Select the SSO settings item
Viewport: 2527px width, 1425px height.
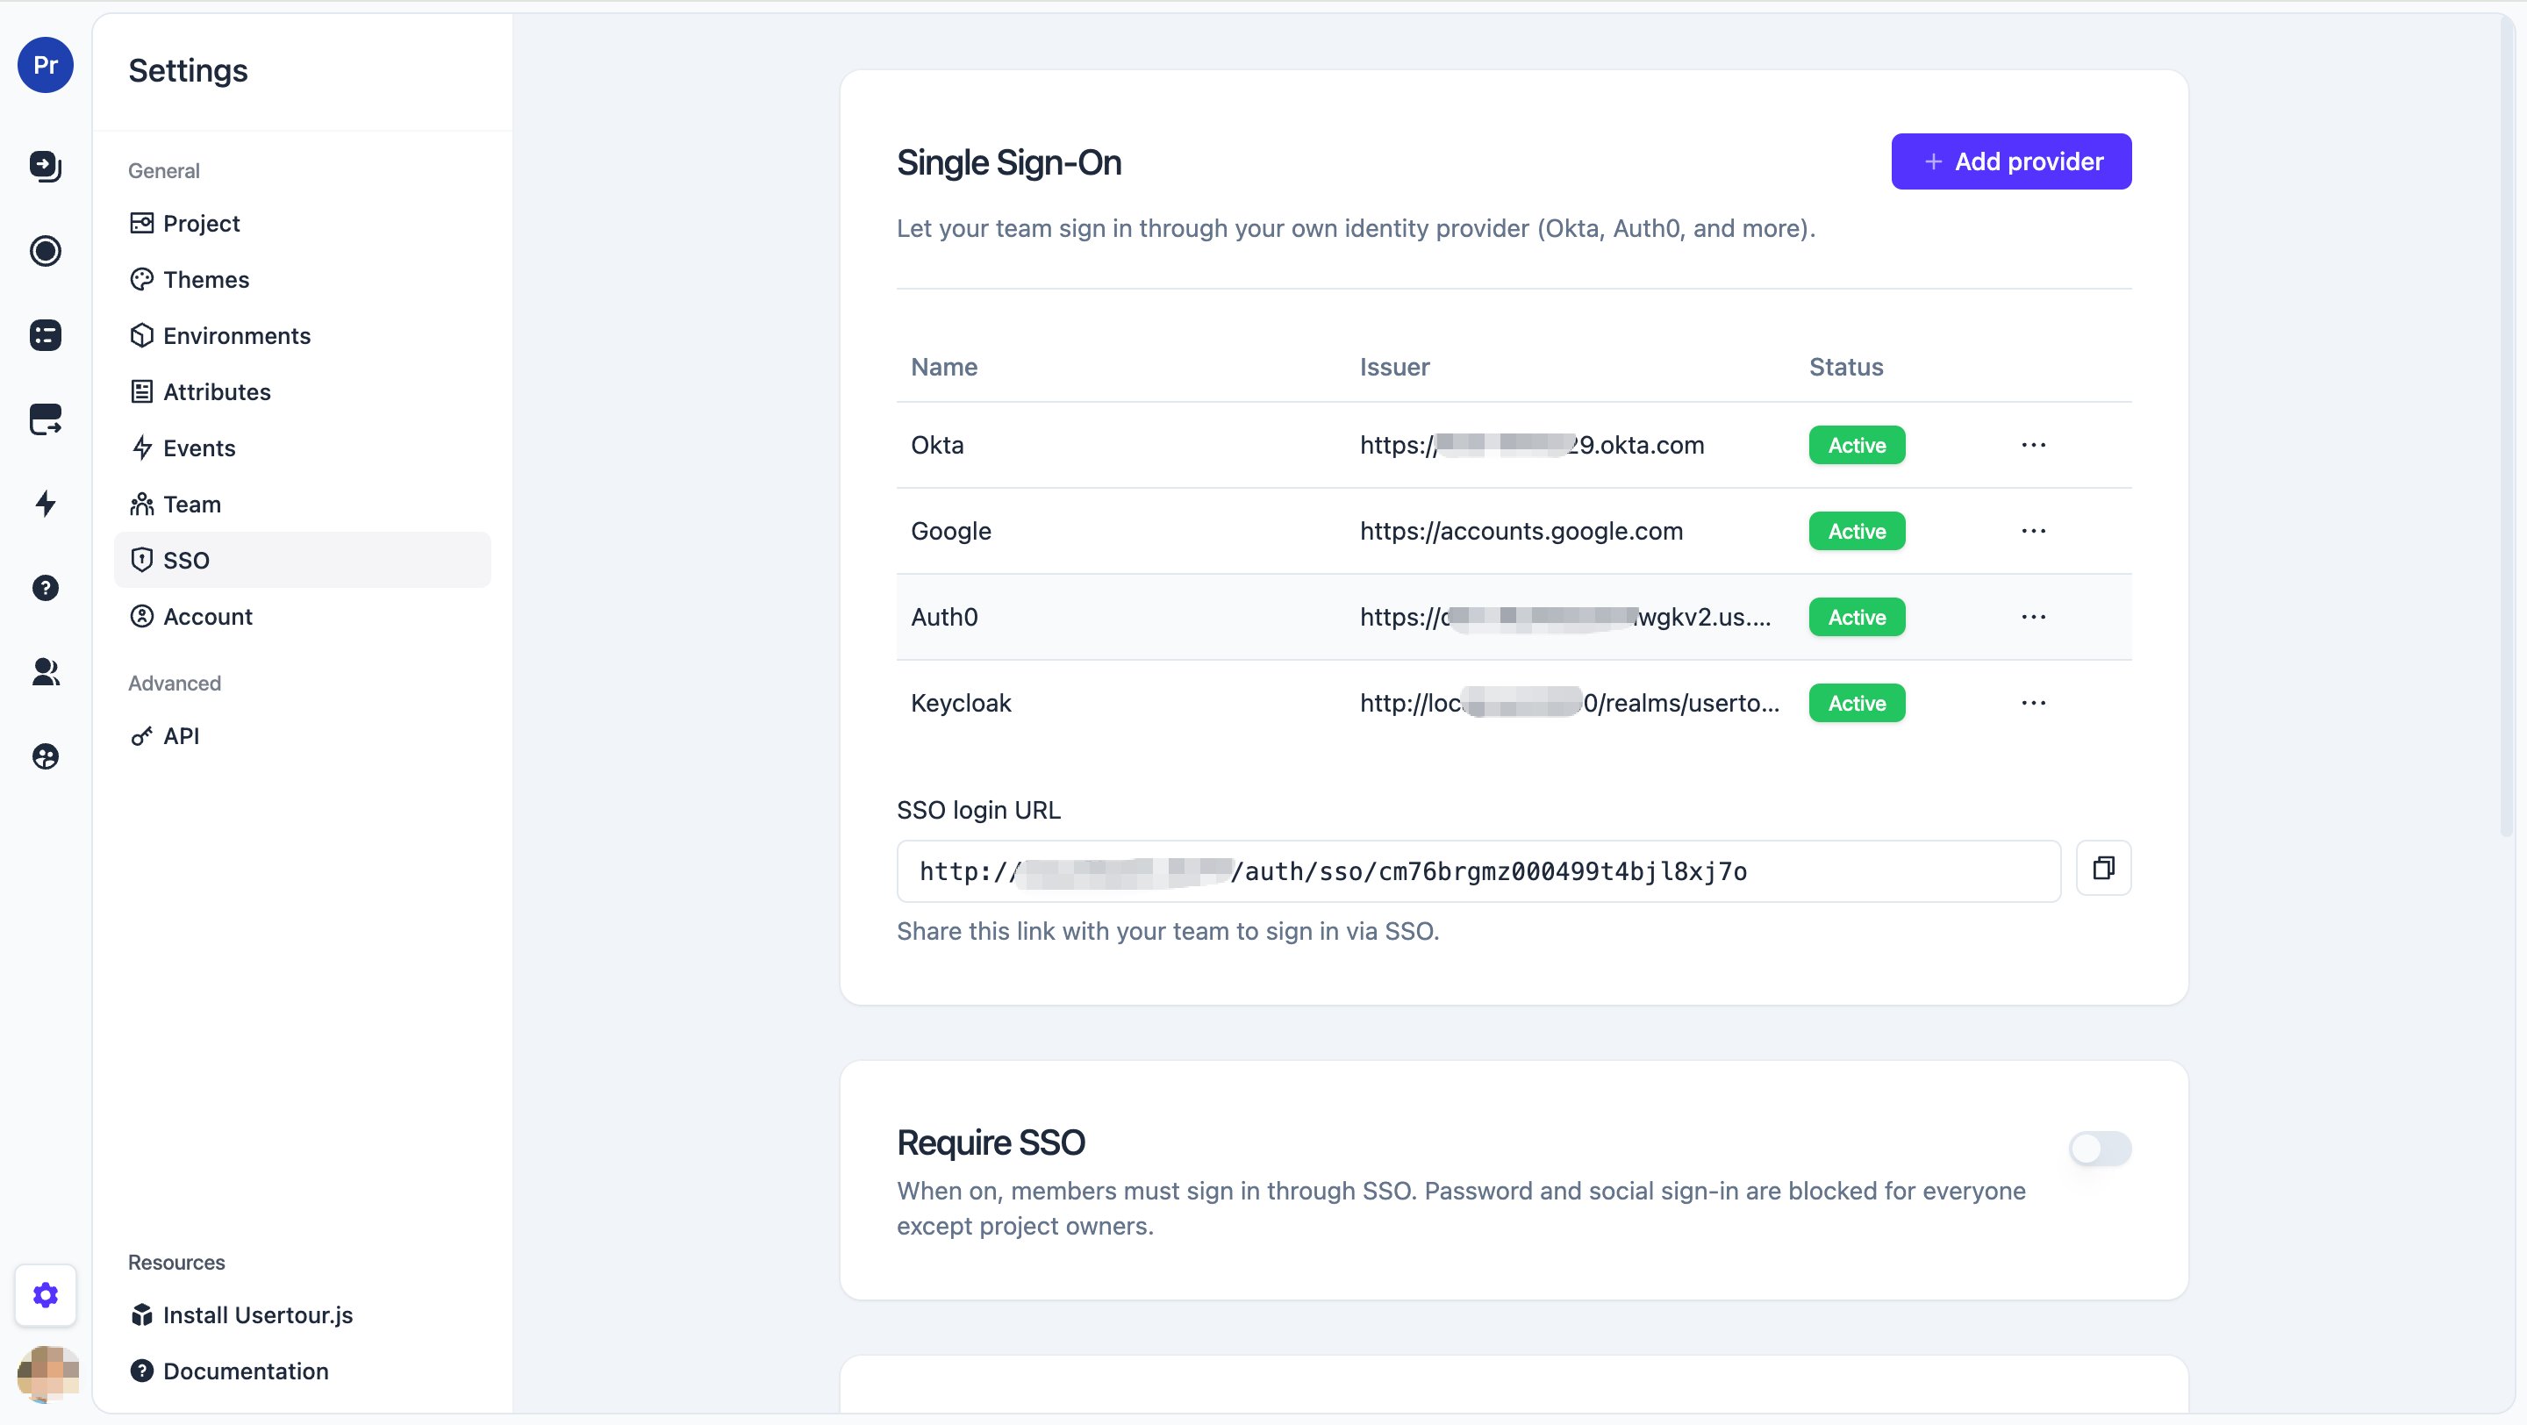(302, 560)
